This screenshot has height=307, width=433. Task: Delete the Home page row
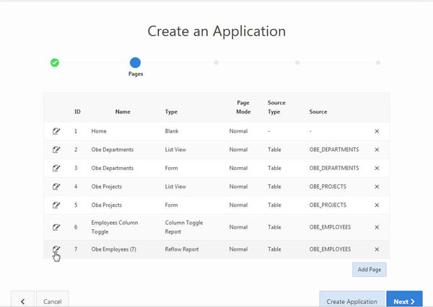click(x=377, y=131)
